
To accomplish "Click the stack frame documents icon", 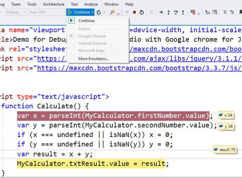I will pyautogui.click(x=215, y=12).
